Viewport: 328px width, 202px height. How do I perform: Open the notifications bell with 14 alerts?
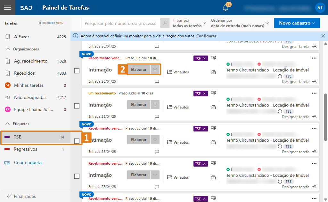pos(225,8)
